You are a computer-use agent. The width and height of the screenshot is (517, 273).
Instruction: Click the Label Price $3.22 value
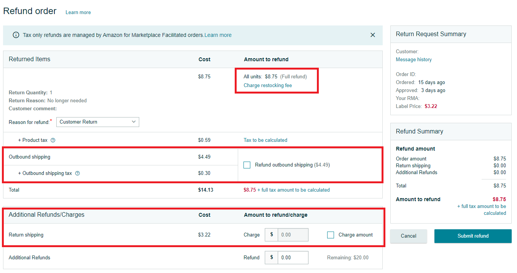[431, 106]
